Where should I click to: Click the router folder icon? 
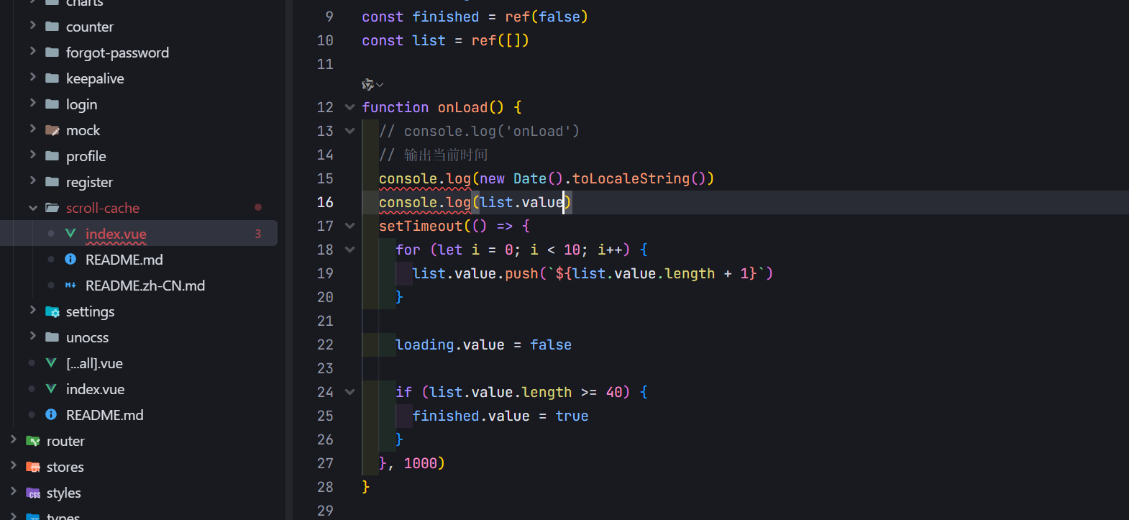[x=33, y=441]
